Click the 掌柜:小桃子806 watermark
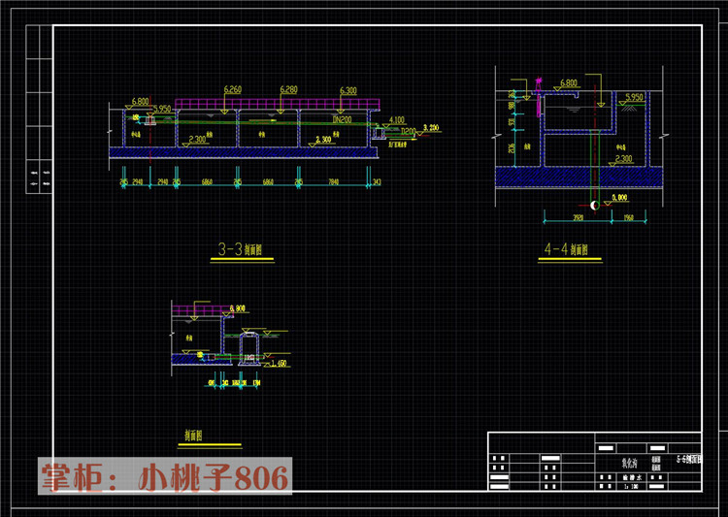Image resolution: width=728 pixels, height=517 pixels. (x=165, y=476)
